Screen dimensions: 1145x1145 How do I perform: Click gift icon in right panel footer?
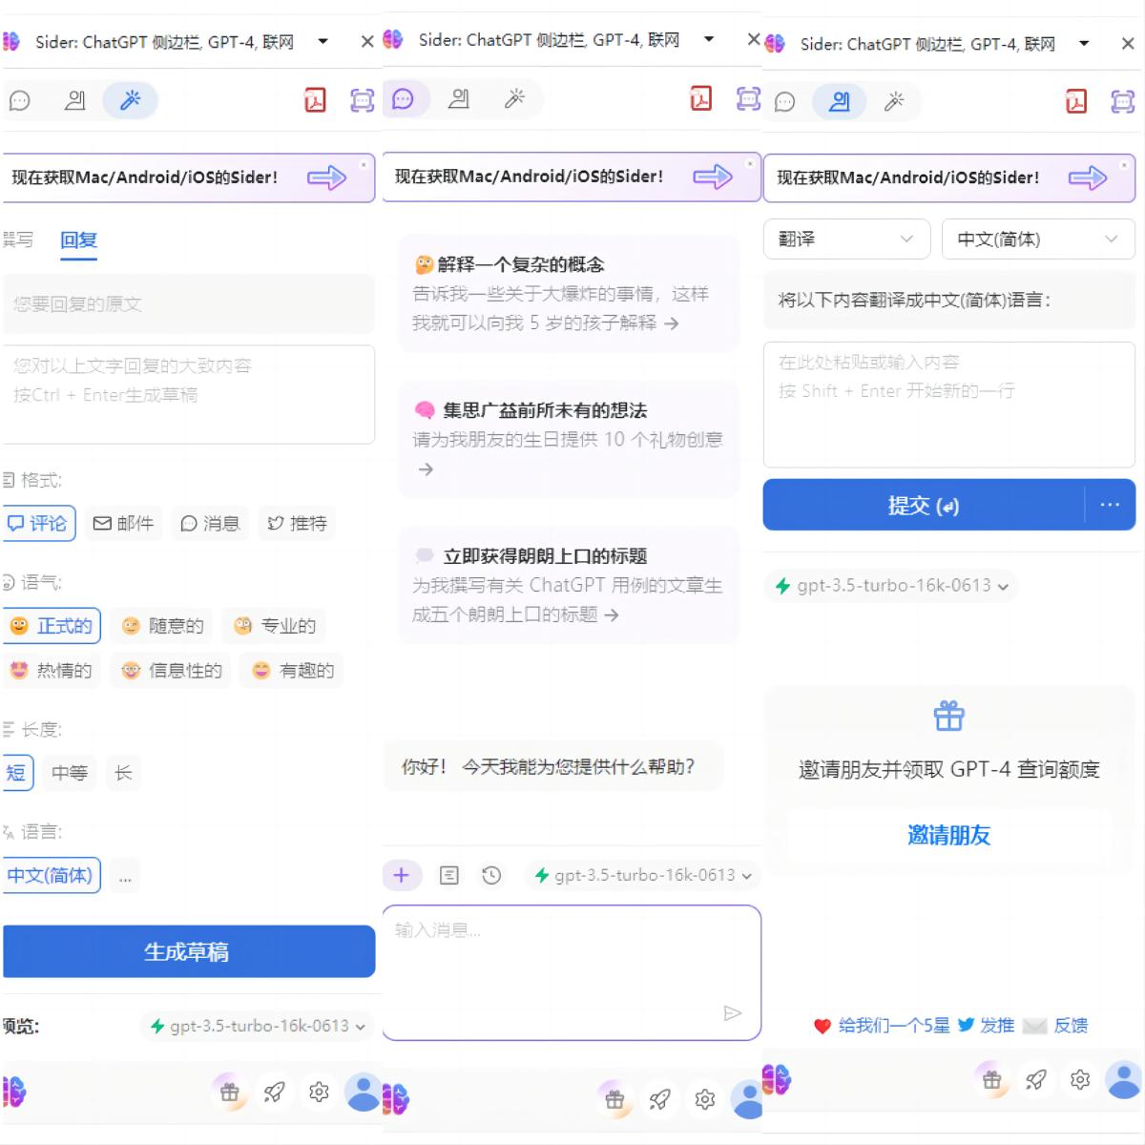(x=992, y=1080)
